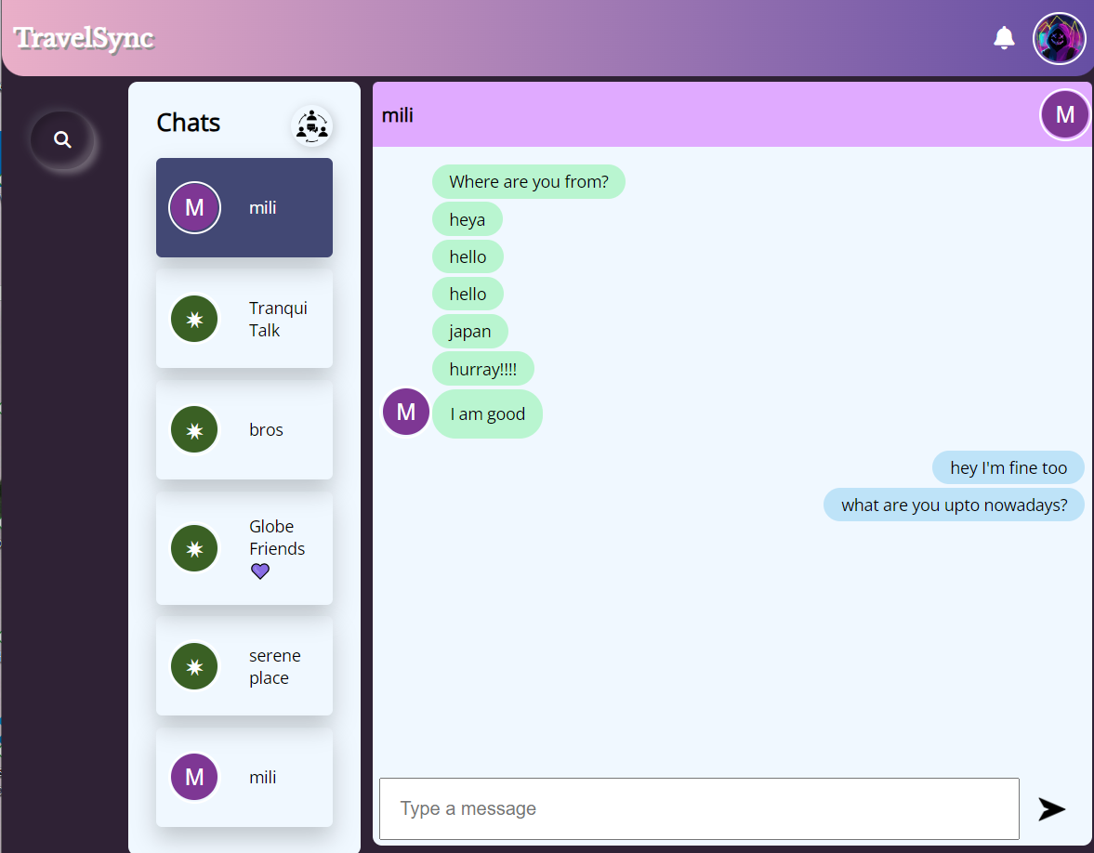This screenshot has height=853, width=1094.
Task: Click the bros group star icon
Action: (x=194, y=430)
